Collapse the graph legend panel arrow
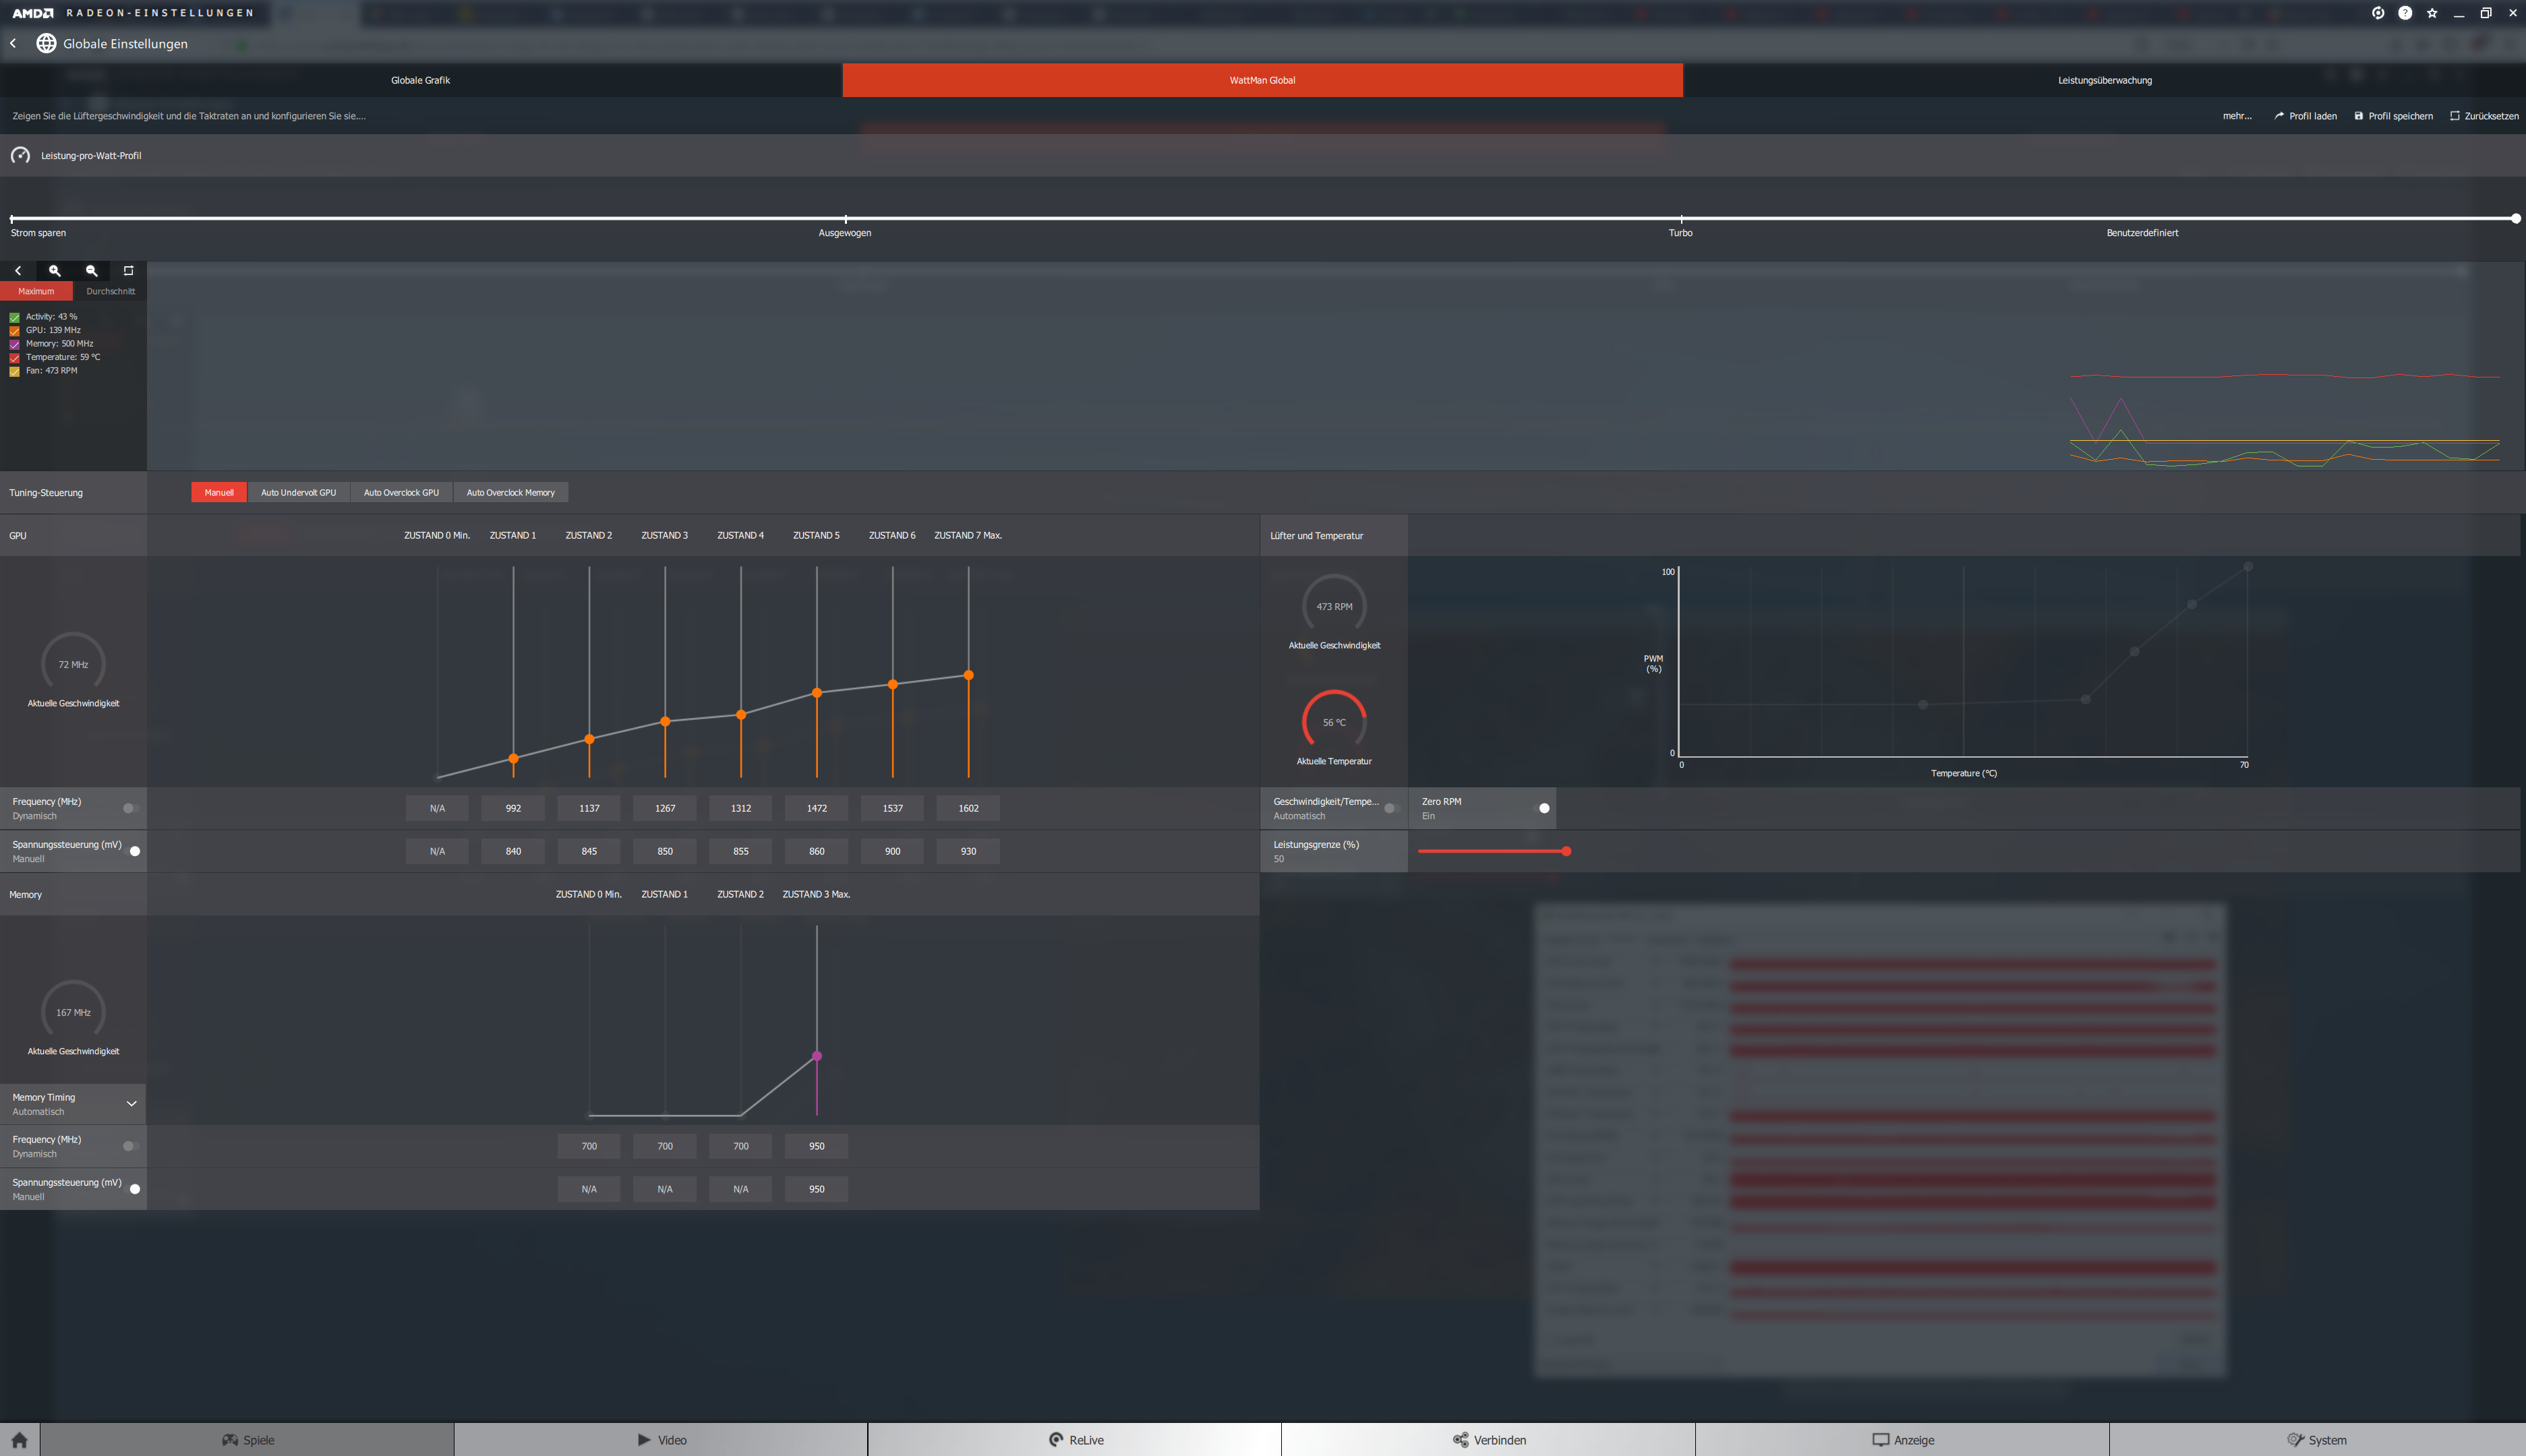The height and width of the screenshot is (1456, 2526). [x=18, y=271]
